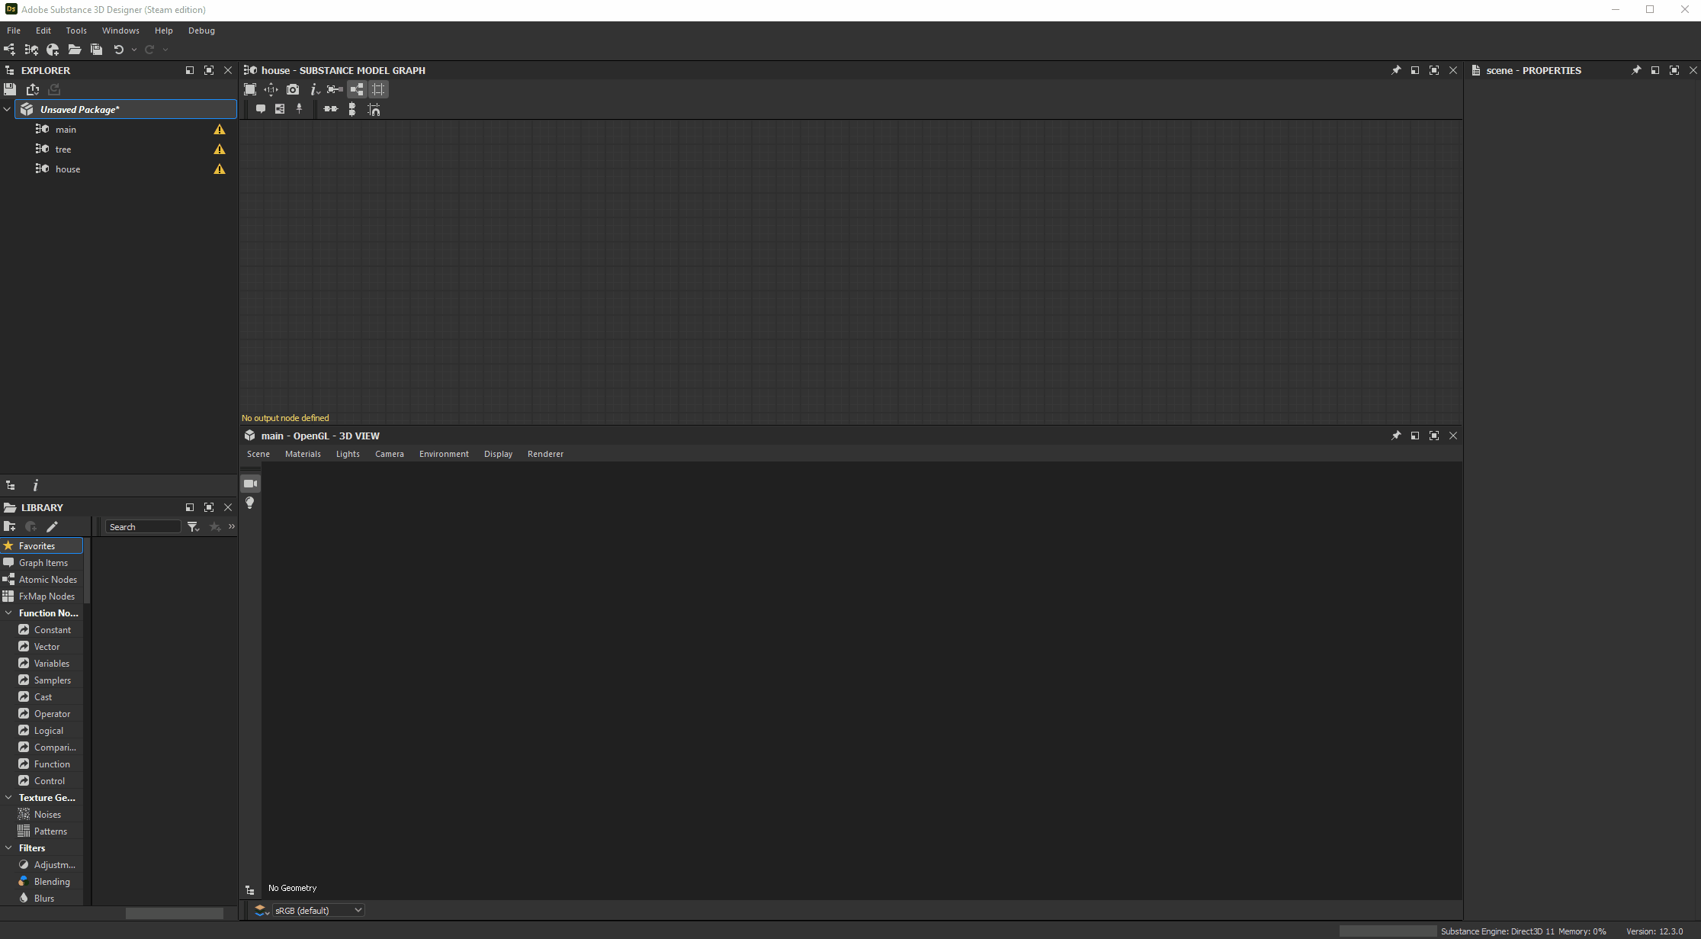Select the house graph in Explorer

(68, 169)
